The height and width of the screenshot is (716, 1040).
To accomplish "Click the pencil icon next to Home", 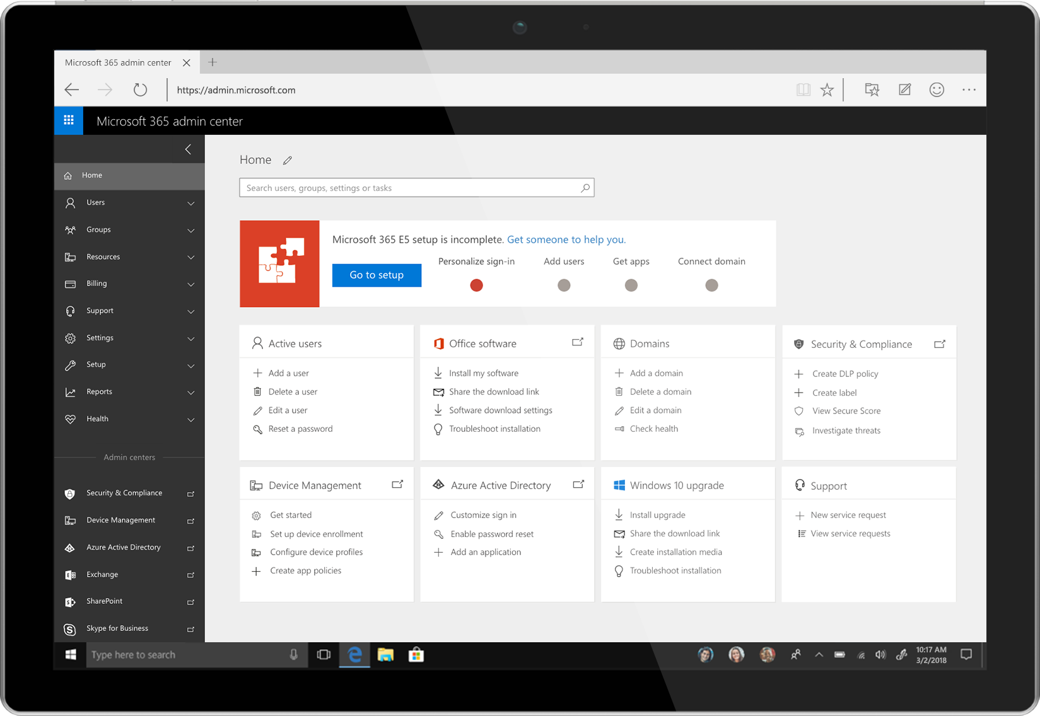I will point(287,160).
